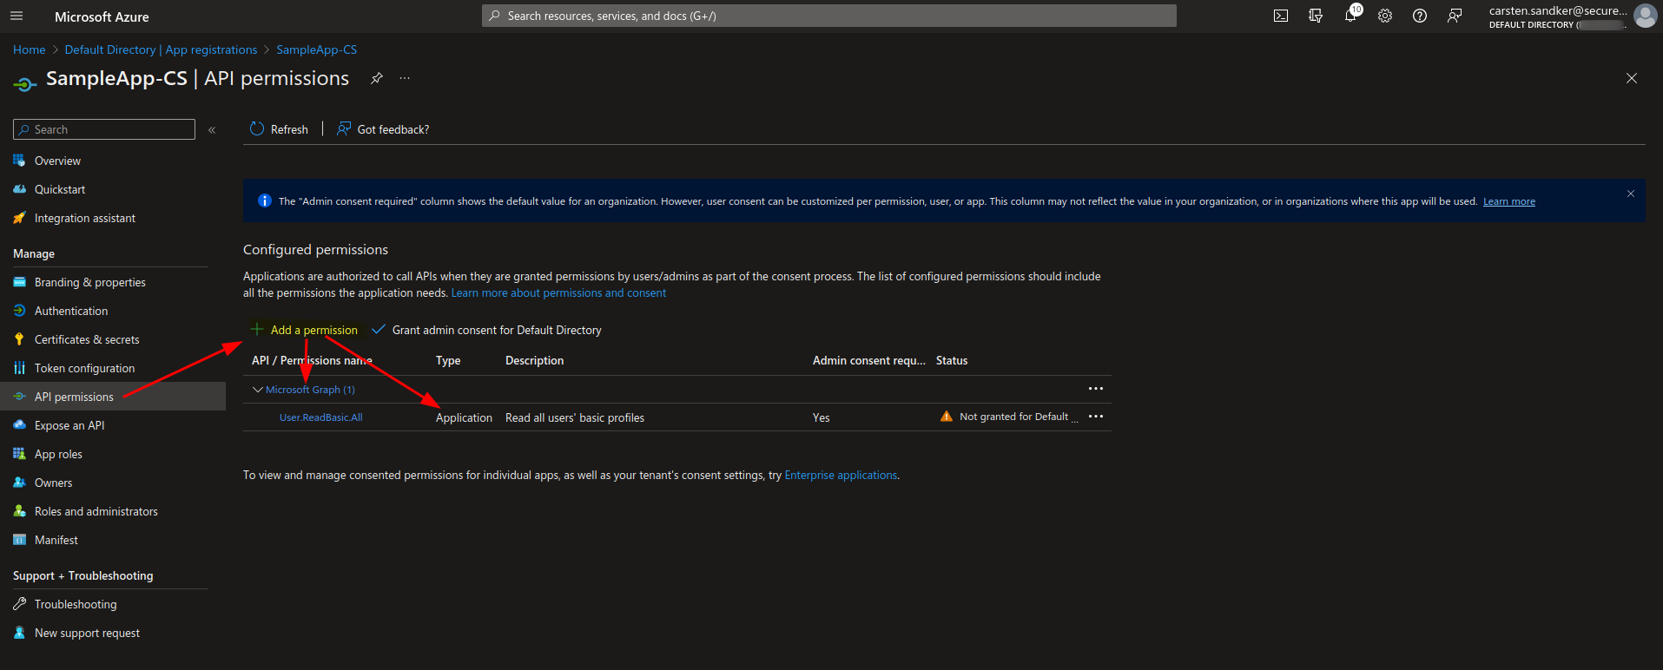Click the Admin consent required column header

(868, 360)
